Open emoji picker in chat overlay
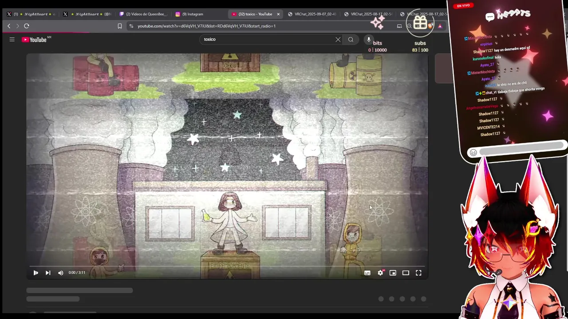The height and width of the screenshot is (319, 568). [x=473, y=153]
